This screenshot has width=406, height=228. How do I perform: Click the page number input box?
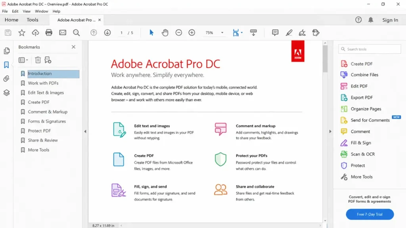(x=121, y=32)
